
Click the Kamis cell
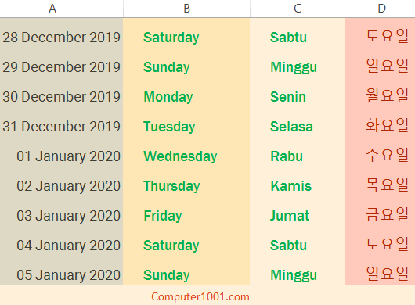(x=298, y=186)
